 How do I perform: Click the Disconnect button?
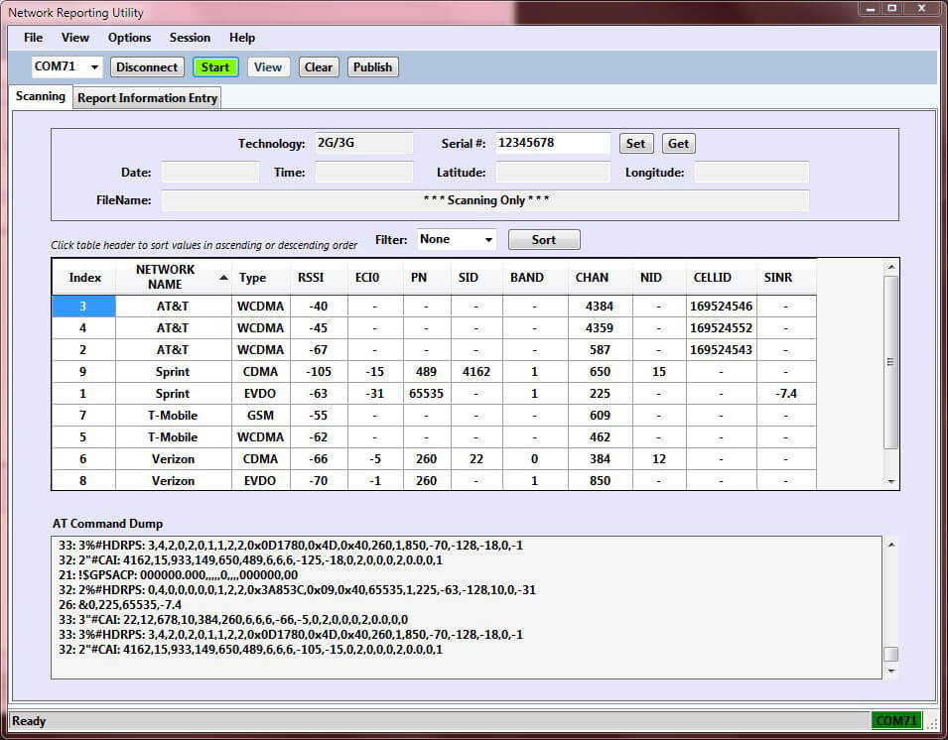coord(147,66)
